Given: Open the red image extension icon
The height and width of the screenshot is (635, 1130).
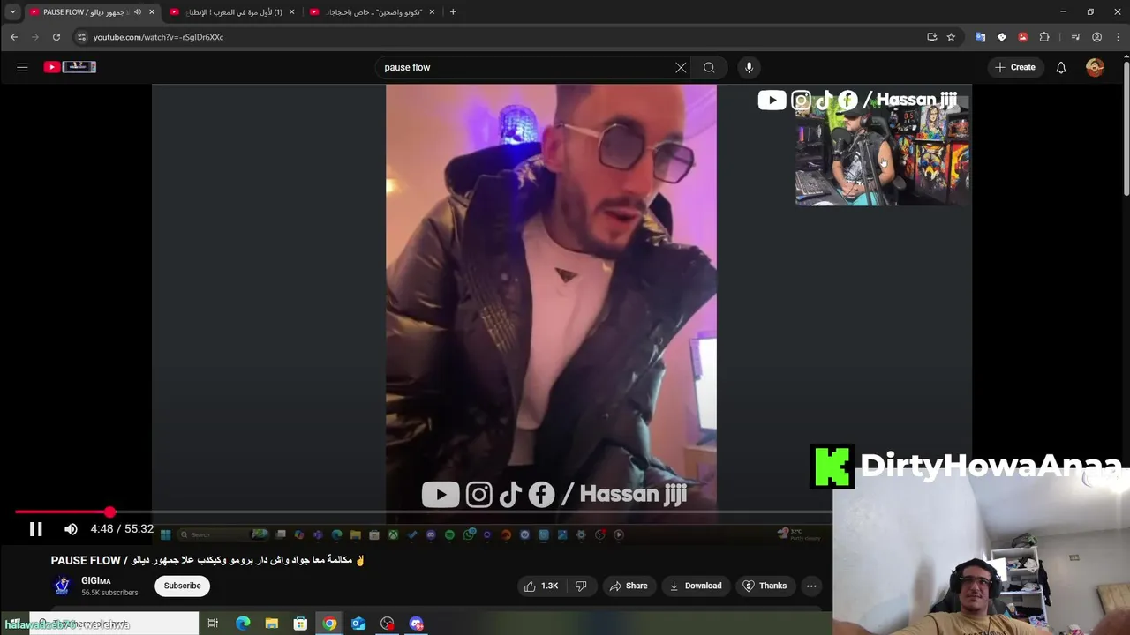Looking at the screenshot, I should click(1022, 37).
